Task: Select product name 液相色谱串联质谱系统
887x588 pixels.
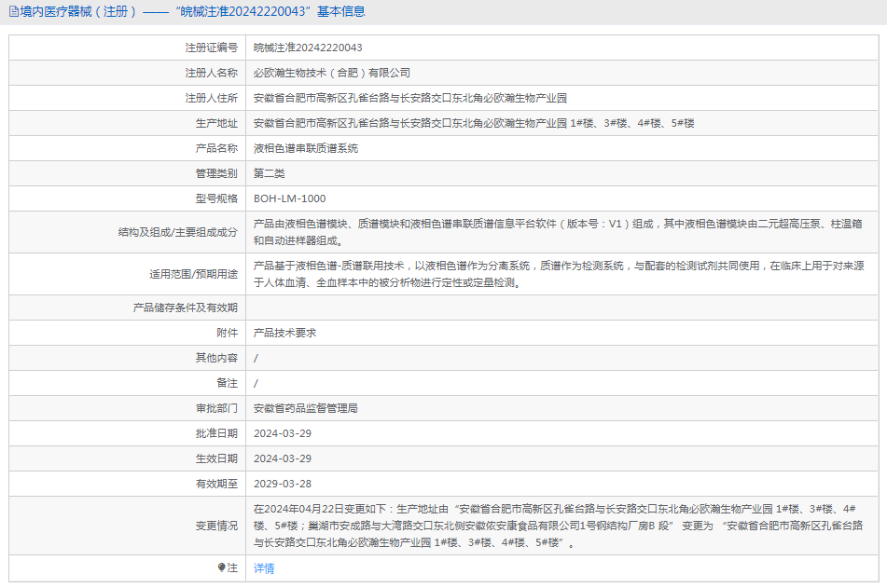Action: 306,149
